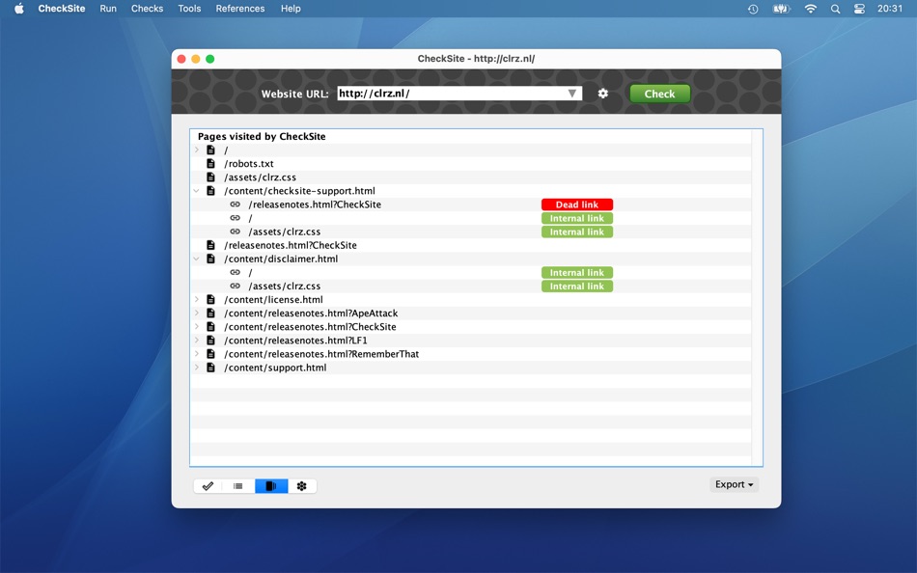
Task: Open the Apple menu
Action: tap(18, 9)
